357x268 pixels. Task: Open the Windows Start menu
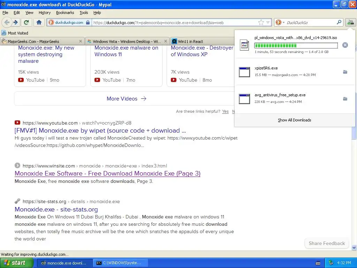pos(17,263)
